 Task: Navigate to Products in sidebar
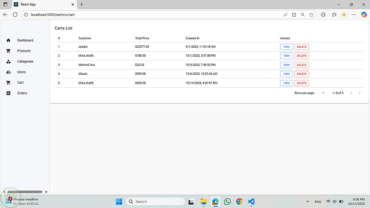click(24, 51)
